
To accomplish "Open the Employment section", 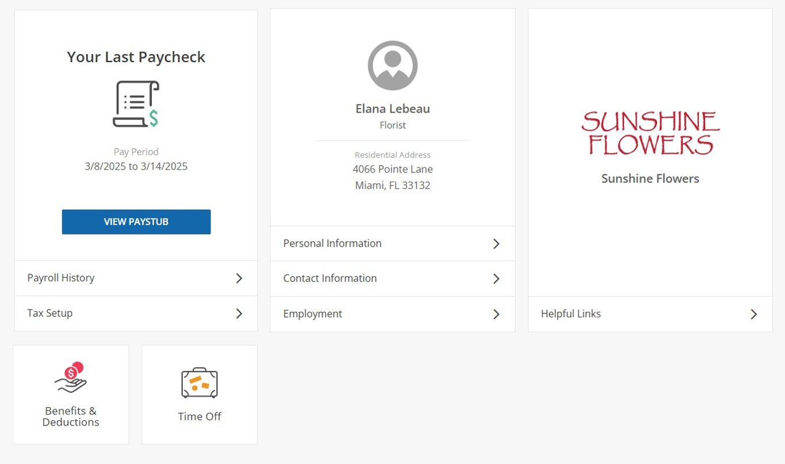I will point(393,314).
